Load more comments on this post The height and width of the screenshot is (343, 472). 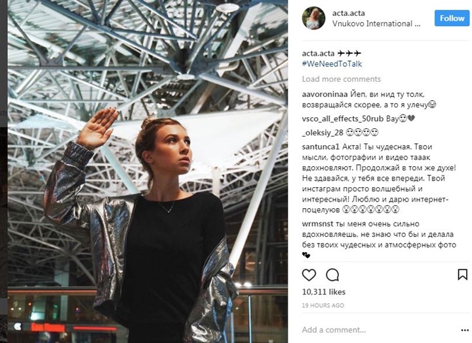pyautogui.click(x=342, y=79)
